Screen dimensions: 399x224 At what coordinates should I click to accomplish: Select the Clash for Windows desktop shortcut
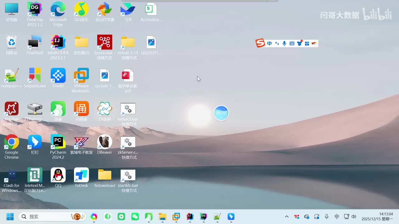(12, 180)
